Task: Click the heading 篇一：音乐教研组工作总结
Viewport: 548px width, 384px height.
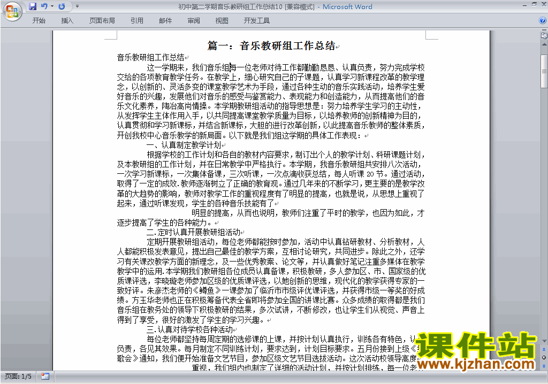Action: pyautogui.click(x=271, y=45)
